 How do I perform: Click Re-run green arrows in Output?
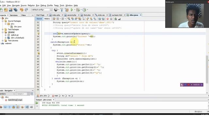[37, 103]
